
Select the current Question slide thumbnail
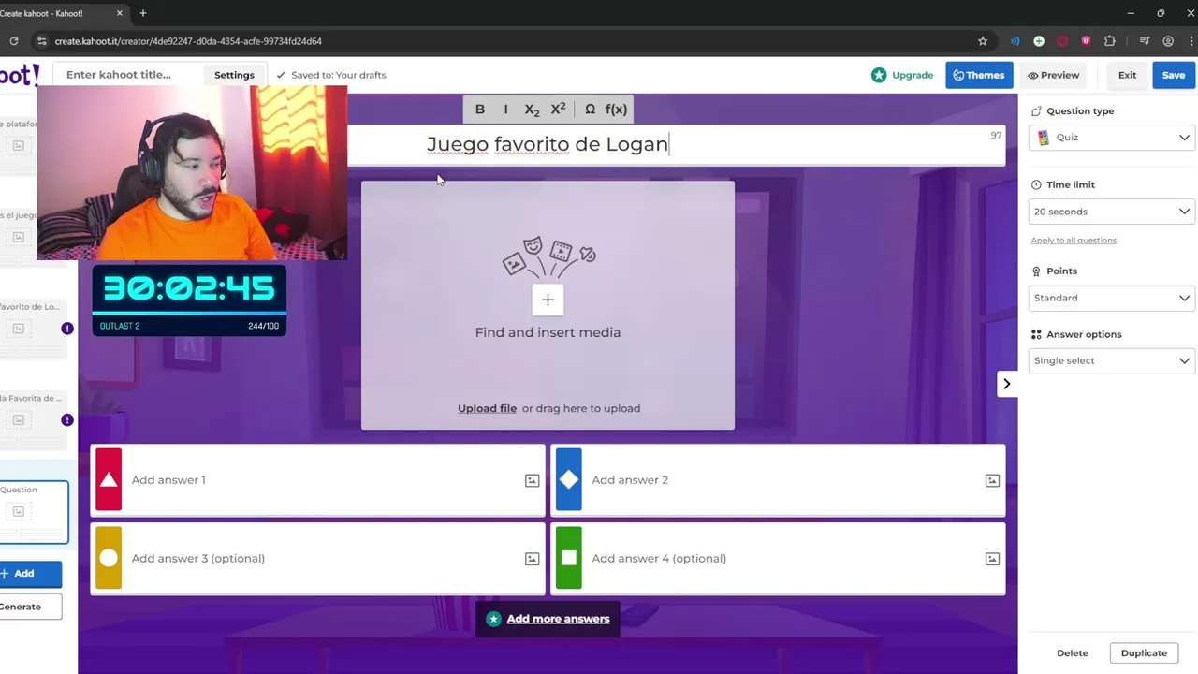point(33,512)
